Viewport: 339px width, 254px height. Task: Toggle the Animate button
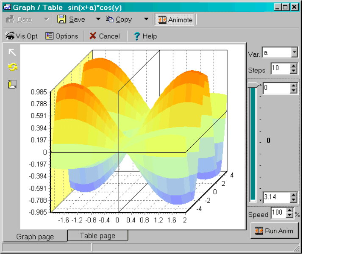point(175,19)
